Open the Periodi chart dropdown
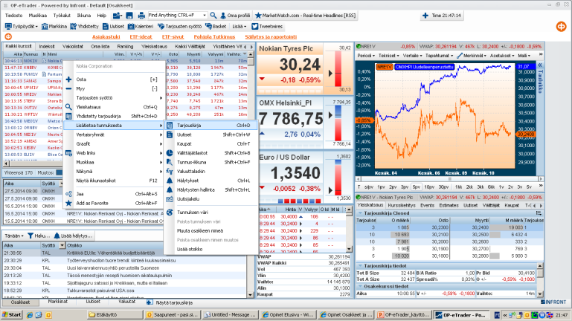Image resolution: width=572 pixels, height=321 pixels. point(366,56)
